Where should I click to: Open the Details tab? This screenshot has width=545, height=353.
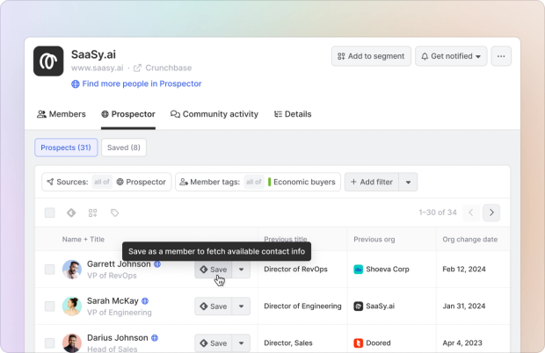click(293, 114)
